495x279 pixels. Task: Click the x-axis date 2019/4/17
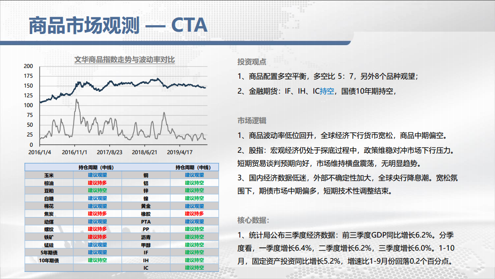[180, 152]
